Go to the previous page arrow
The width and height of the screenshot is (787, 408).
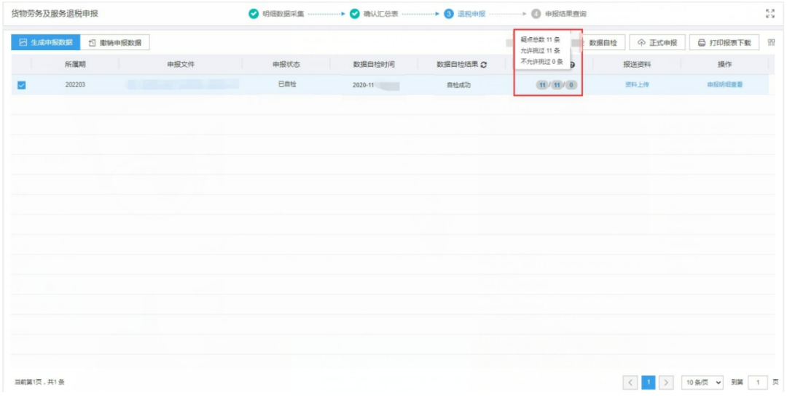coord(631,382)
